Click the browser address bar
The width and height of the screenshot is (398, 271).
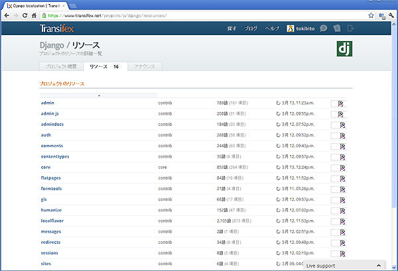(203, 15)
